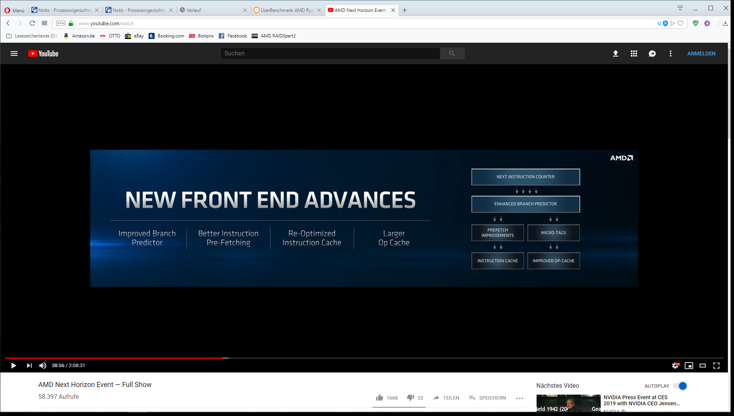Click the YouTube upload video icon
This screenshot has height=416, width=734.
coord(615,53)
